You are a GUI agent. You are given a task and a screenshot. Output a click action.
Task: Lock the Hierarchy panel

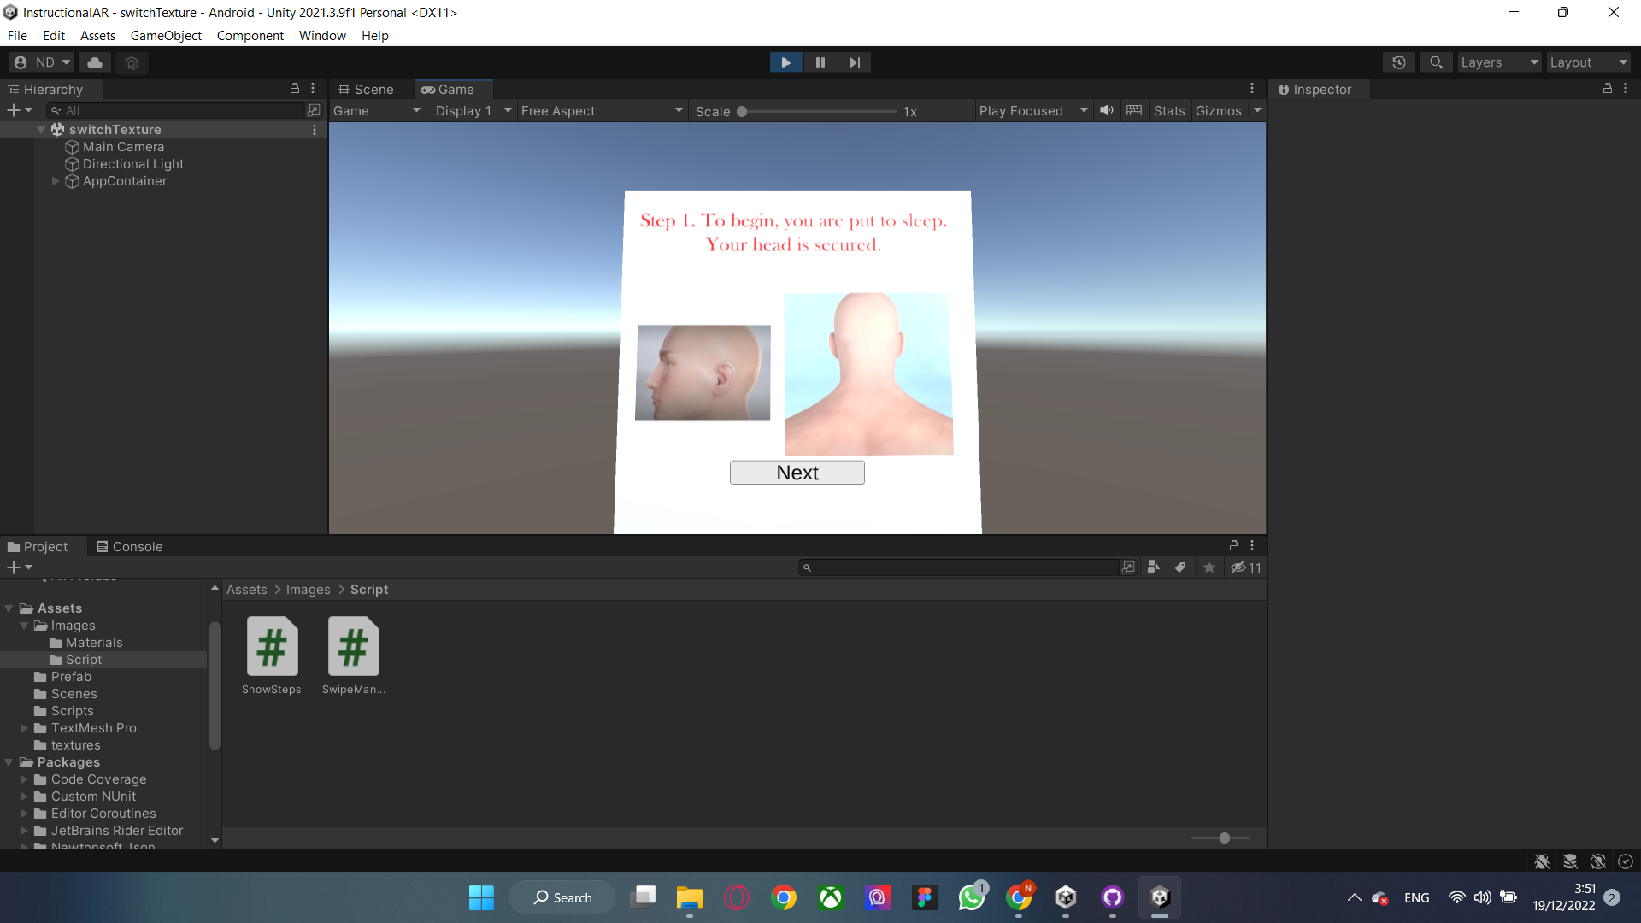295,88
